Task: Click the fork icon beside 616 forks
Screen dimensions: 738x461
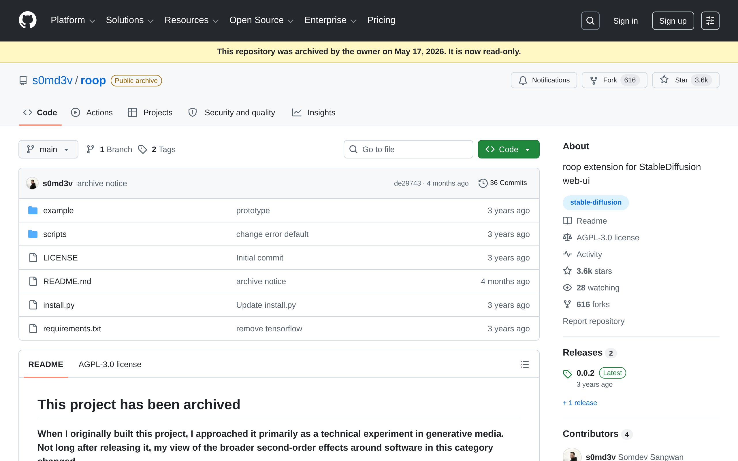Action: [x=567, y=304]
